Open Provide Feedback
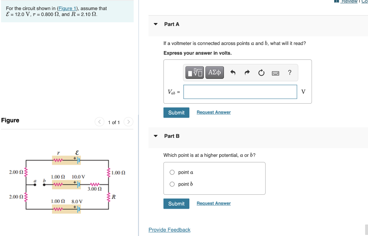368x236 pixels. (x=169, y=230)
